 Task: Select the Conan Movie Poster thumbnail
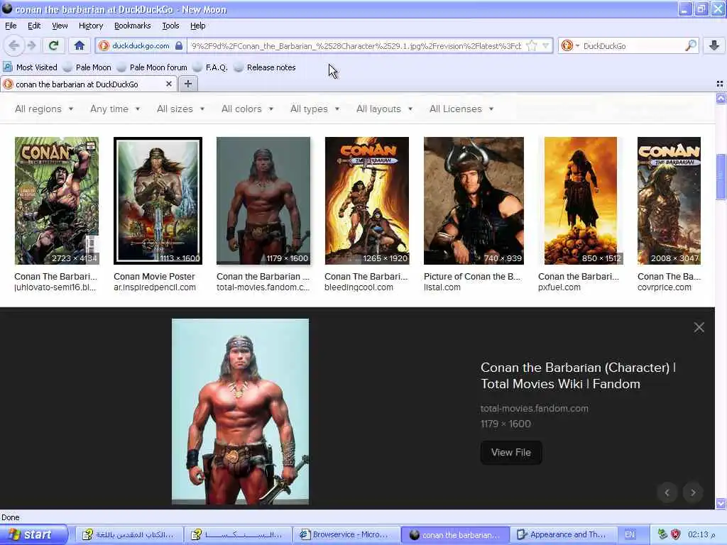158,201
